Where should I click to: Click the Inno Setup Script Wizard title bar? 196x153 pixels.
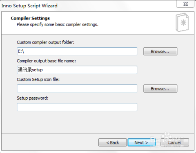coord(87,6)
